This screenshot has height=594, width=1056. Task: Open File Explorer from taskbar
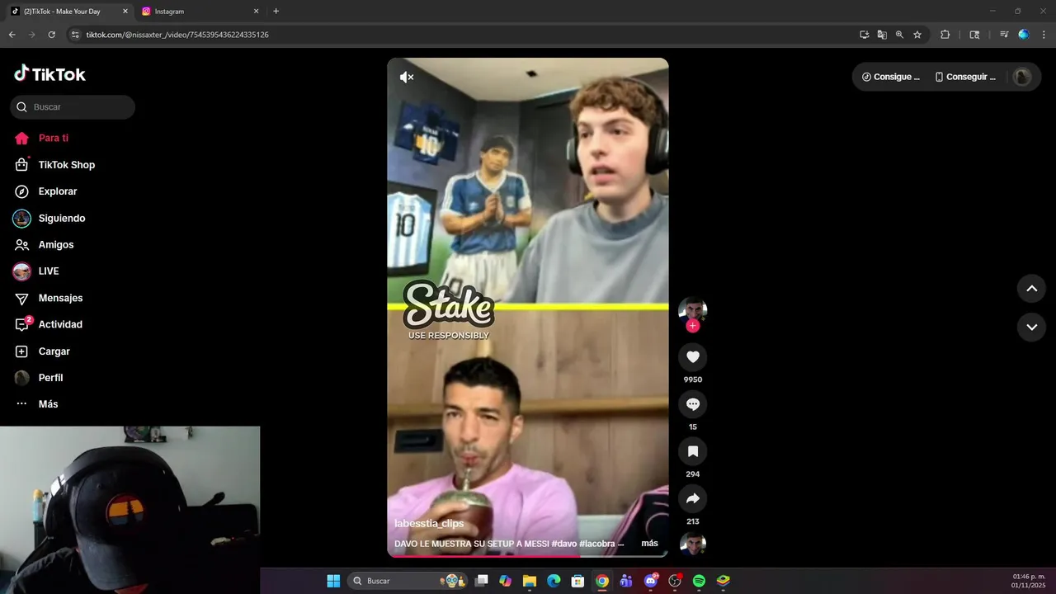point(530,581)
